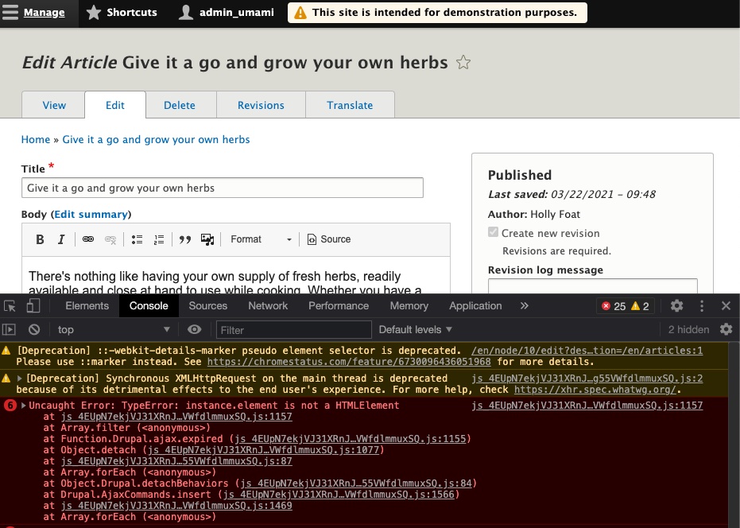
Task: Switch to the Network tab in DevTools
Action: coord(268,305)
